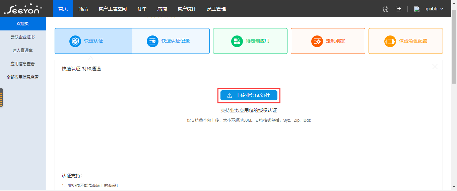Click the page vertical scrollbar thumb
The height and width of the screenshot is (191, 457).
(454, 47)
